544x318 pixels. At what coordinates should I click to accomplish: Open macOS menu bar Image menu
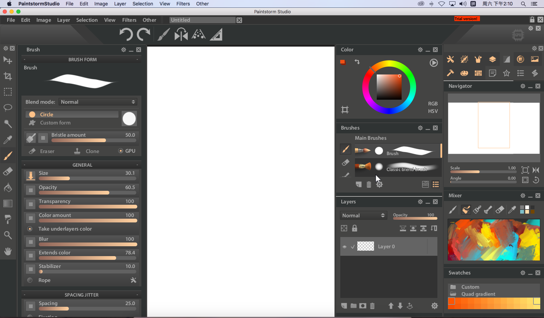click(101, 4)
